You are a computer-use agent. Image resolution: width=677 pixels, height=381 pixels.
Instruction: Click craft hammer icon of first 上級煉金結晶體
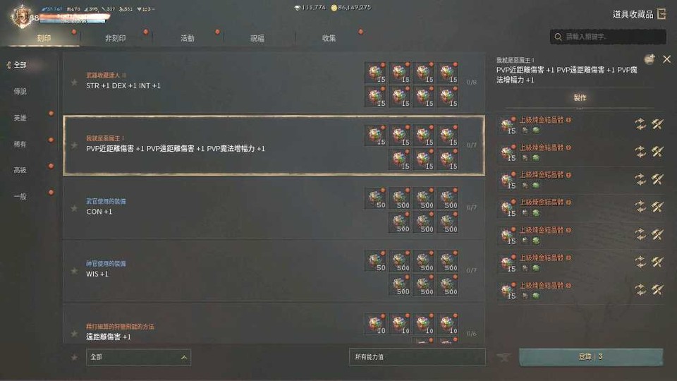[x=657, y=124]
